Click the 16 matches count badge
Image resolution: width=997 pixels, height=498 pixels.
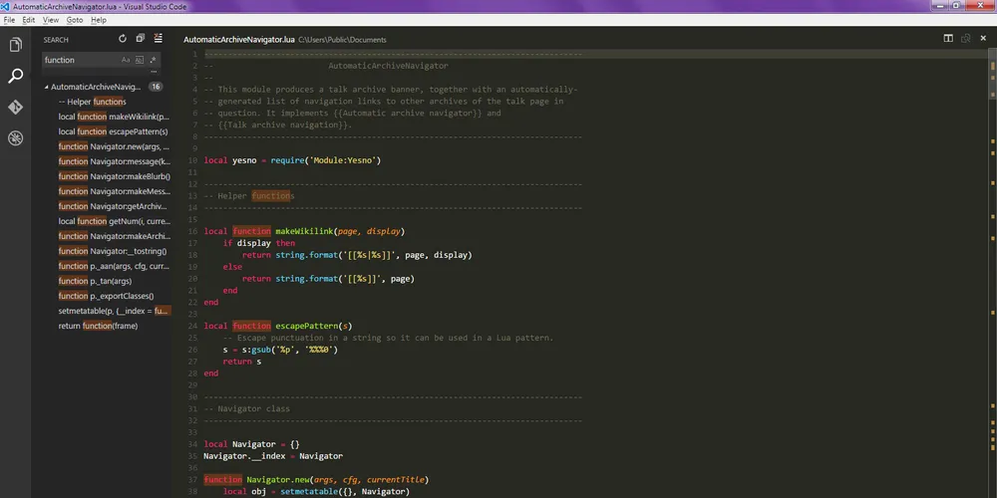156,87
